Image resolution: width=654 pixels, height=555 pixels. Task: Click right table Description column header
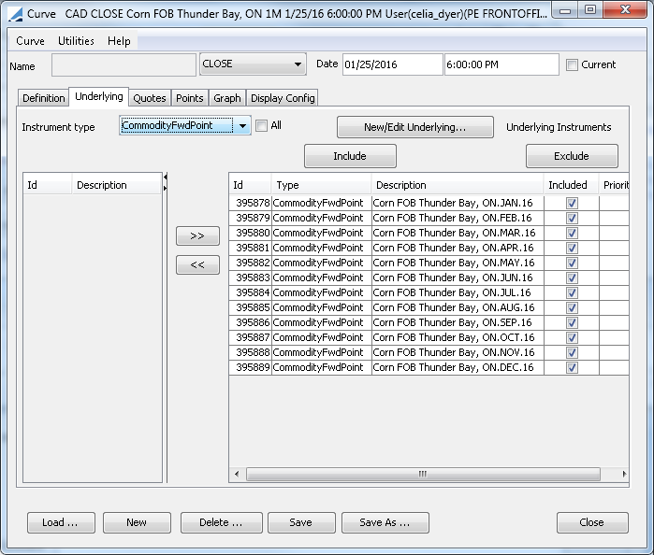458,185
